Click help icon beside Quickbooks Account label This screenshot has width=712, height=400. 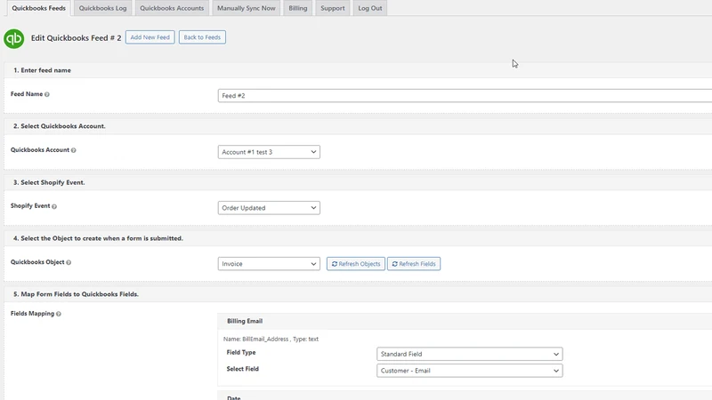(x=74, y=150)
